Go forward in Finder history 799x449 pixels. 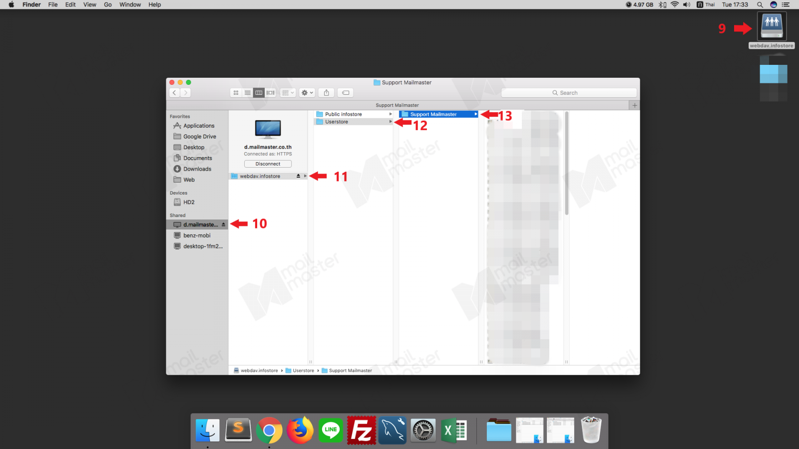[185, 93]
